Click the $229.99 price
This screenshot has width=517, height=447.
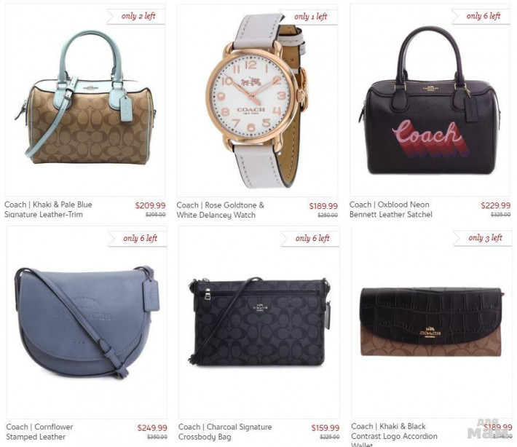pos(496,205)
